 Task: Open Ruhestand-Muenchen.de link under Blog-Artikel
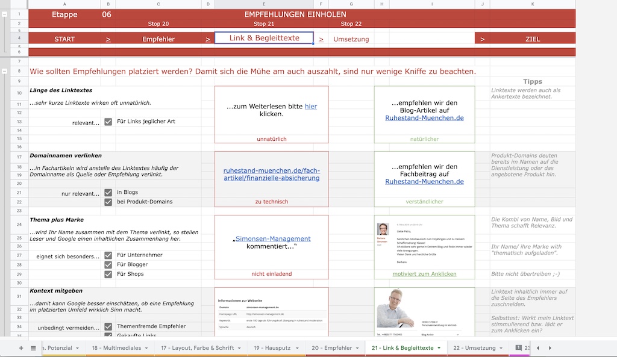tap(424, 118)
